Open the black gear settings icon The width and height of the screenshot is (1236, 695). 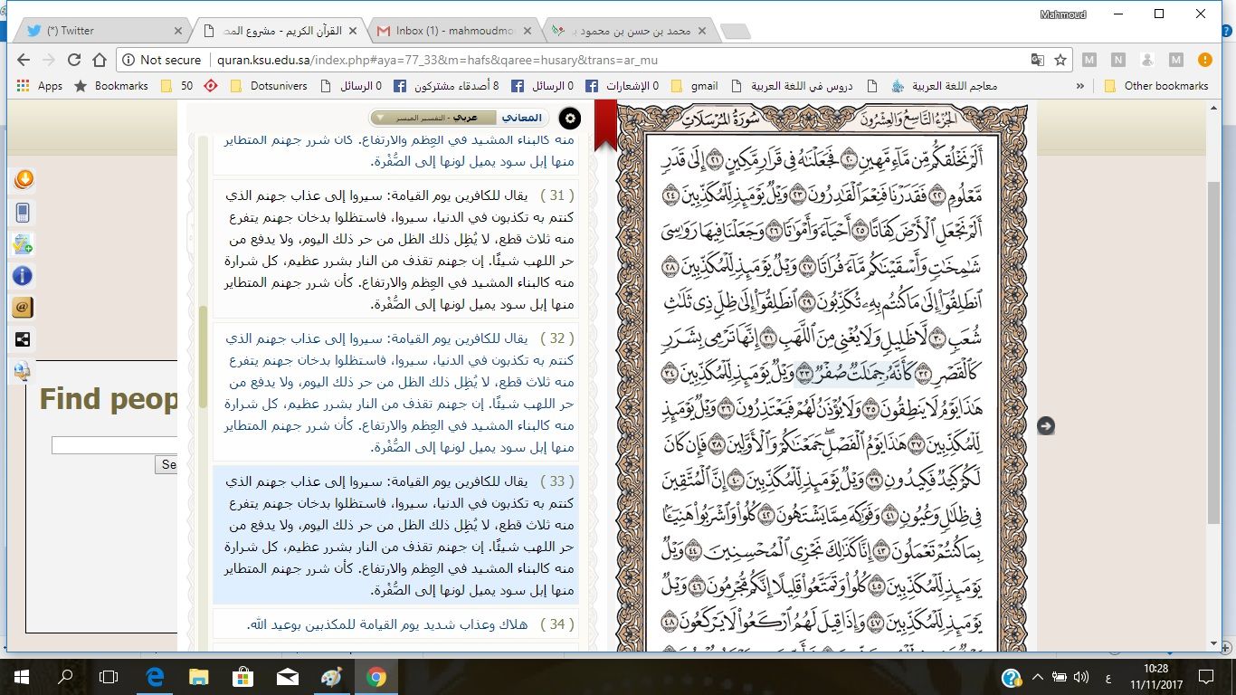(569, 119)
